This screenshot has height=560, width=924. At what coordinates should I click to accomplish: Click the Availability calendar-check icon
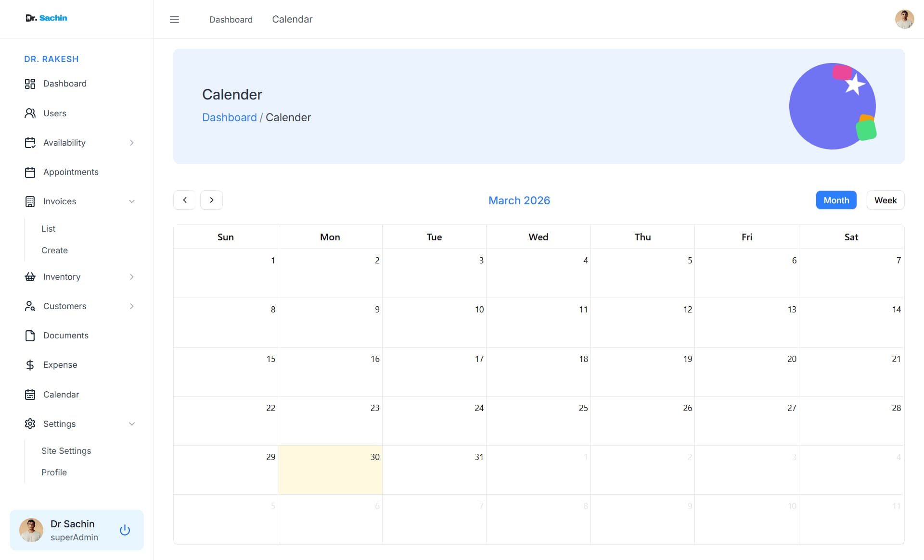(x=30, y=142)
